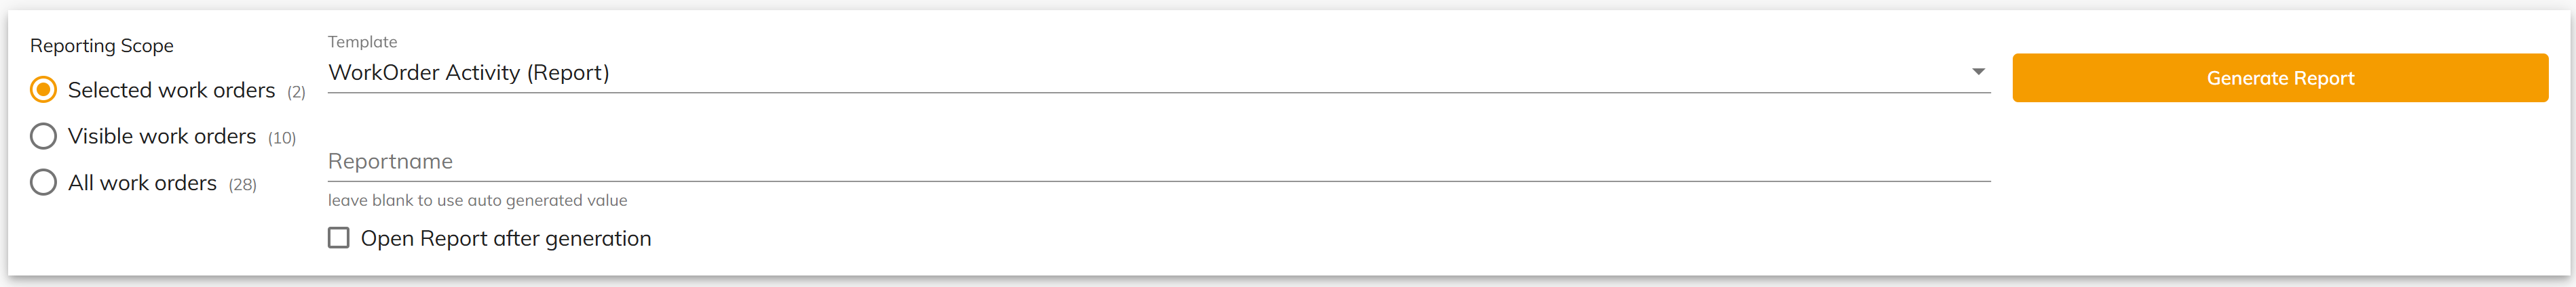This screenshot has height=287, width=2576.
Task: Click the (28) count beside All work orders
Action: [242, 185]
